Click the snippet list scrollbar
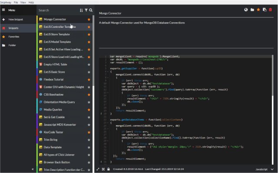 (93, 50)
